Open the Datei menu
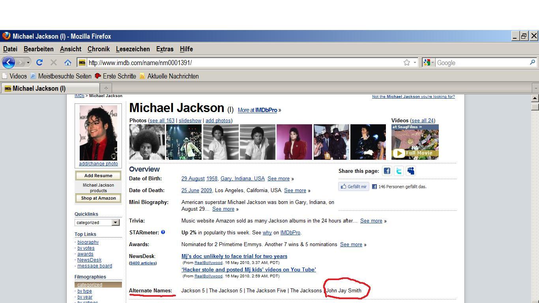 click(x=10, y=49)
